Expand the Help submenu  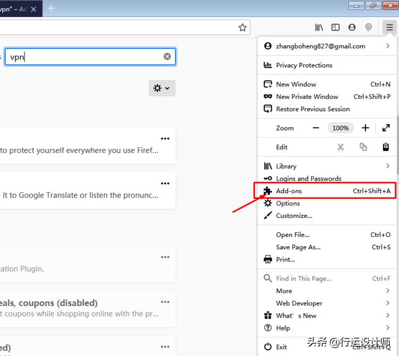[327, 328]
